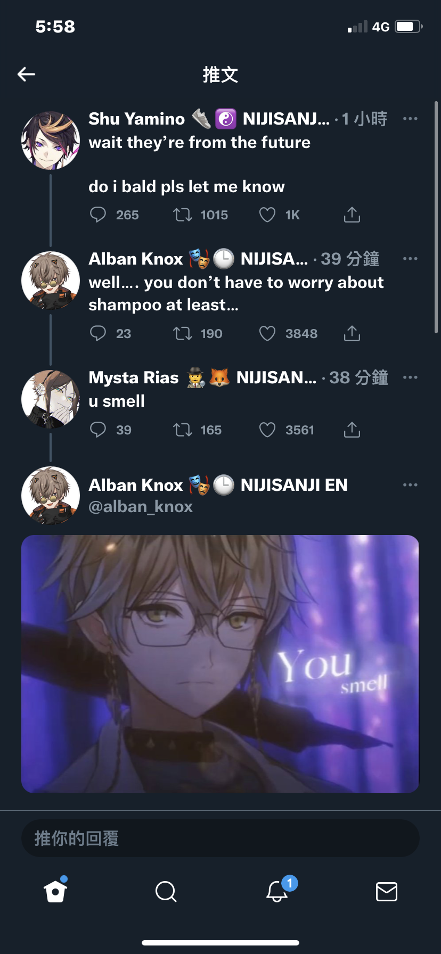Image resolution: width=441 pixels, height=954 pixels.
Task: Reply to Mysta Rias's tweet
Action: (x=98, y=430)
